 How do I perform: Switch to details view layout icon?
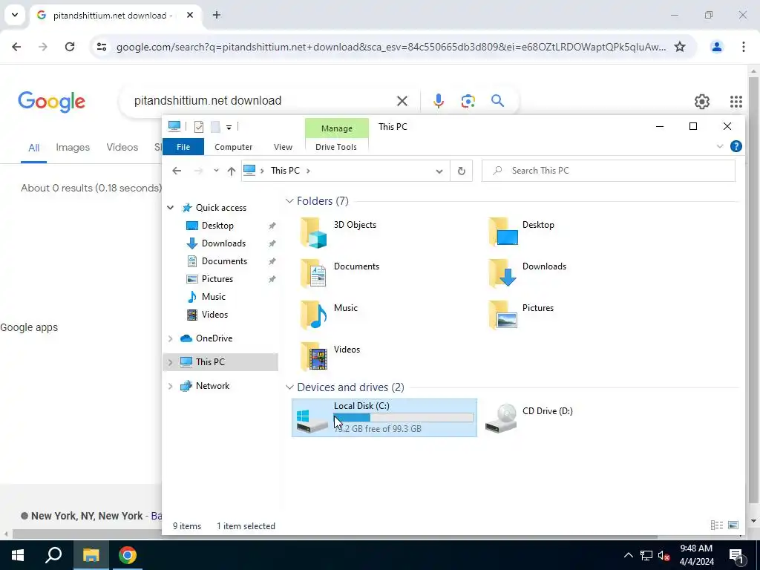(x=717, y=525)
